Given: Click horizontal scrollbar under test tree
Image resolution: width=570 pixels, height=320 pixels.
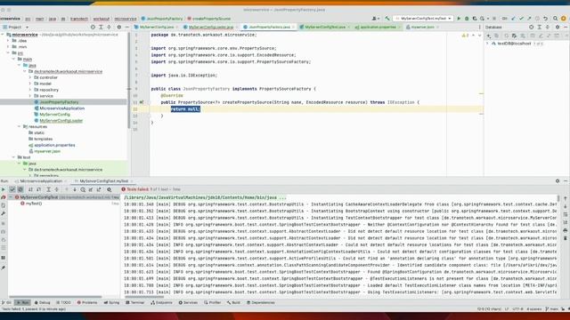Looking at the screenshot, I should click(54, 296).
